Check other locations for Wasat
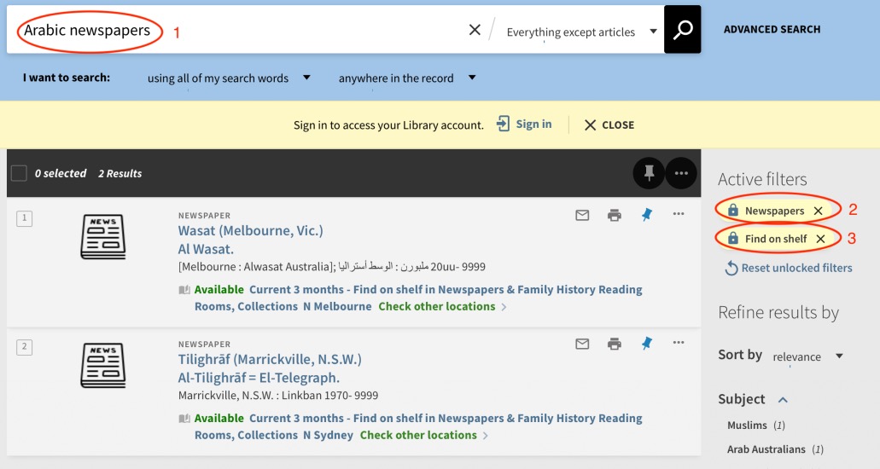The image size is (880, 469). pyautogui.click(x=442, y=306)
